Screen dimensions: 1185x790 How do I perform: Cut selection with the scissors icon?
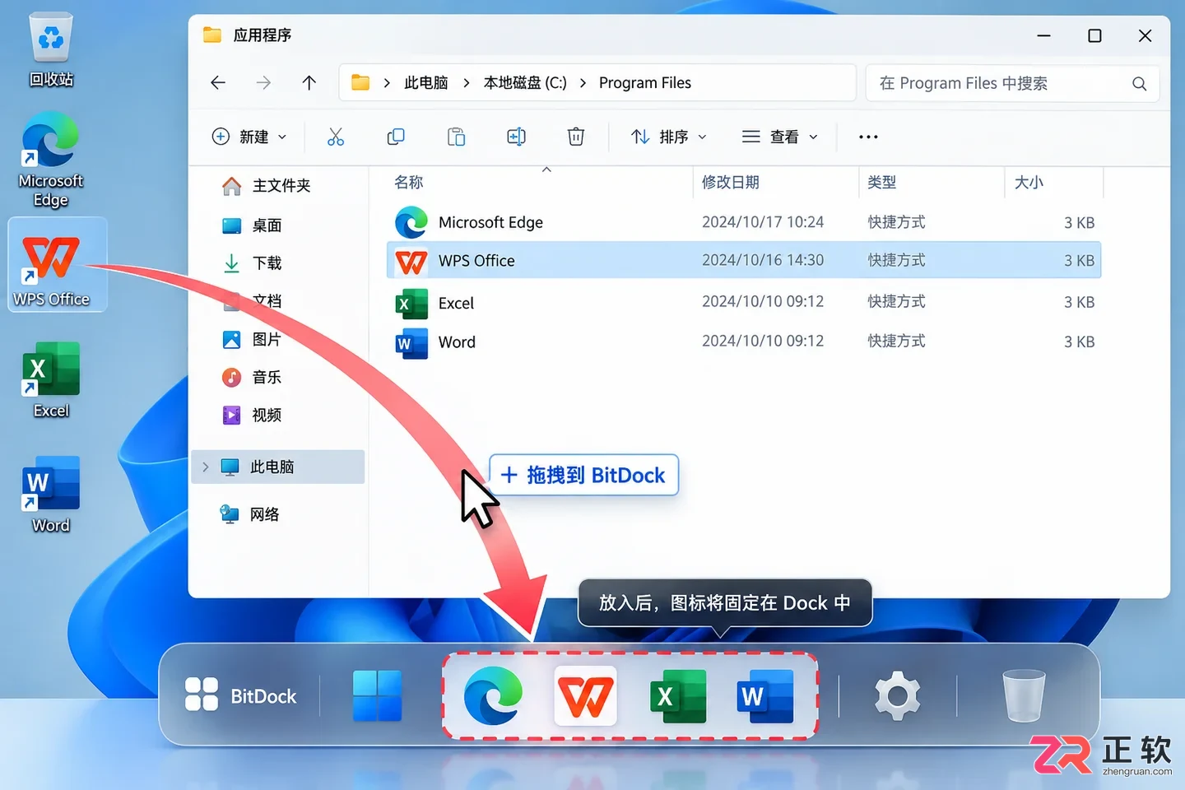tap(336, 137)
